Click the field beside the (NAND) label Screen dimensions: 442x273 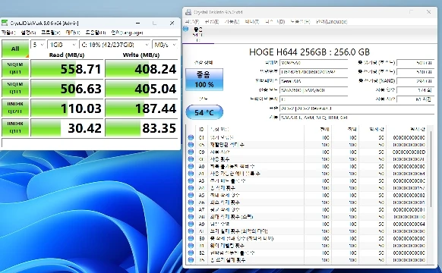[x=415, y=81]
